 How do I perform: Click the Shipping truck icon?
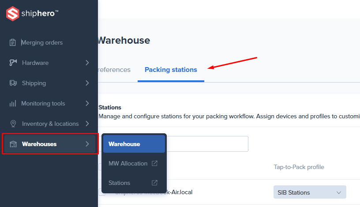(x=13, y=83)
